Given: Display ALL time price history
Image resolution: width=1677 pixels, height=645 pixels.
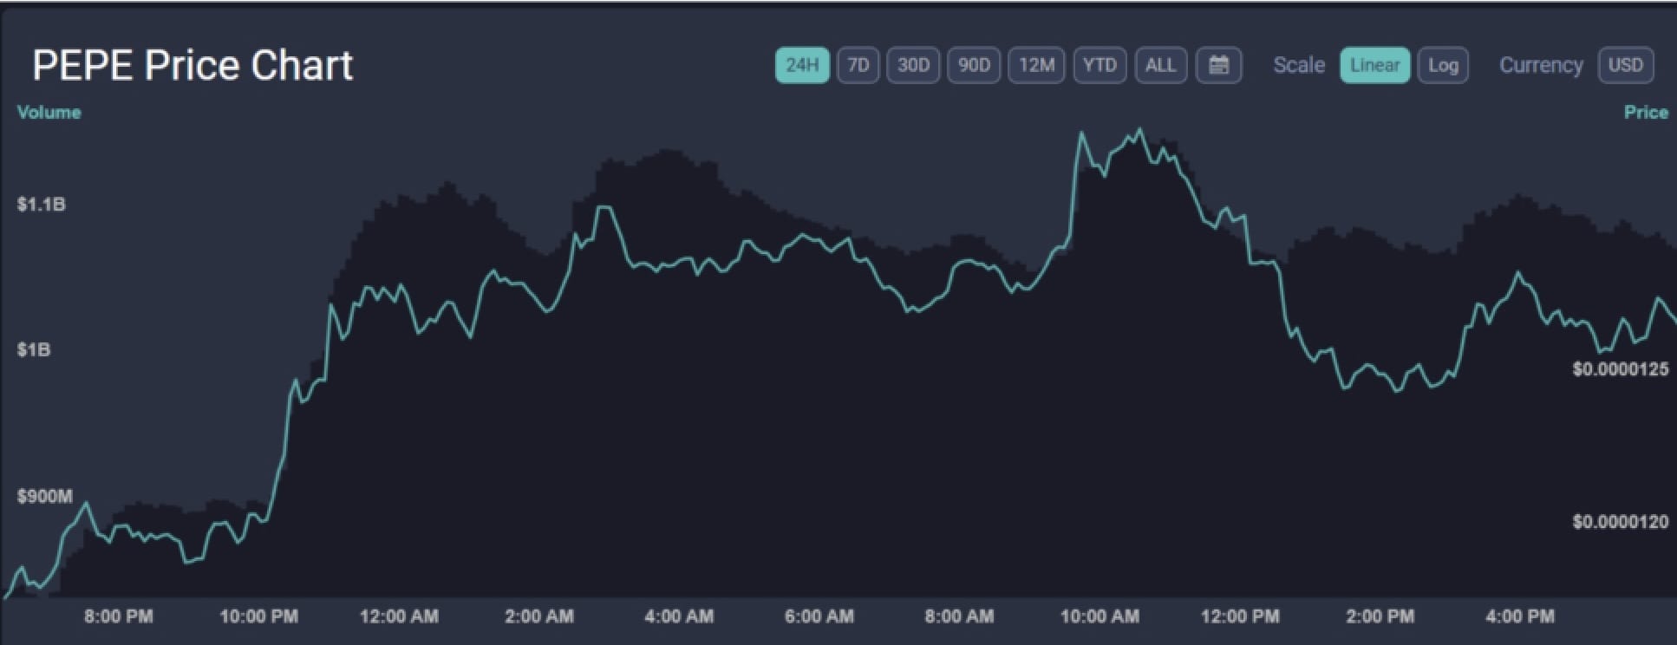Looking at the screenshot, I should point(1160,65).
